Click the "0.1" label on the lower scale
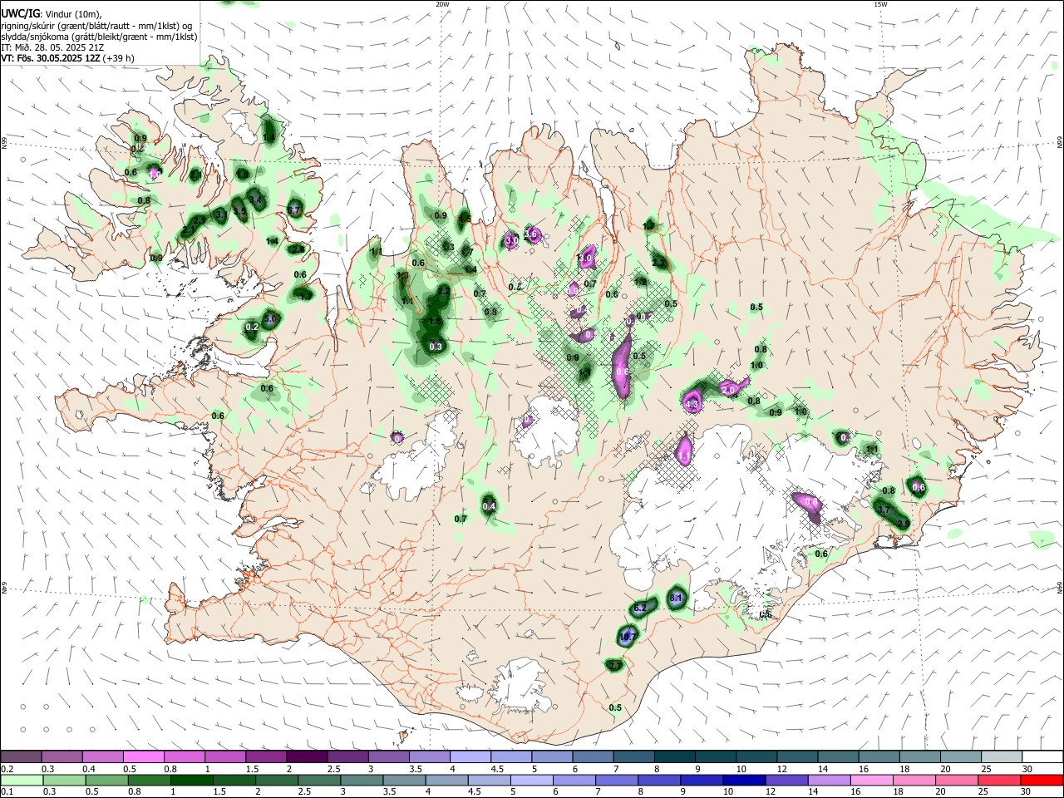 click(8, 791)
